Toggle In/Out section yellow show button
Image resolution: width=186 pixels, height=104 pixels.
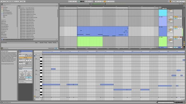pyautogui.click(x=184, y=42)
